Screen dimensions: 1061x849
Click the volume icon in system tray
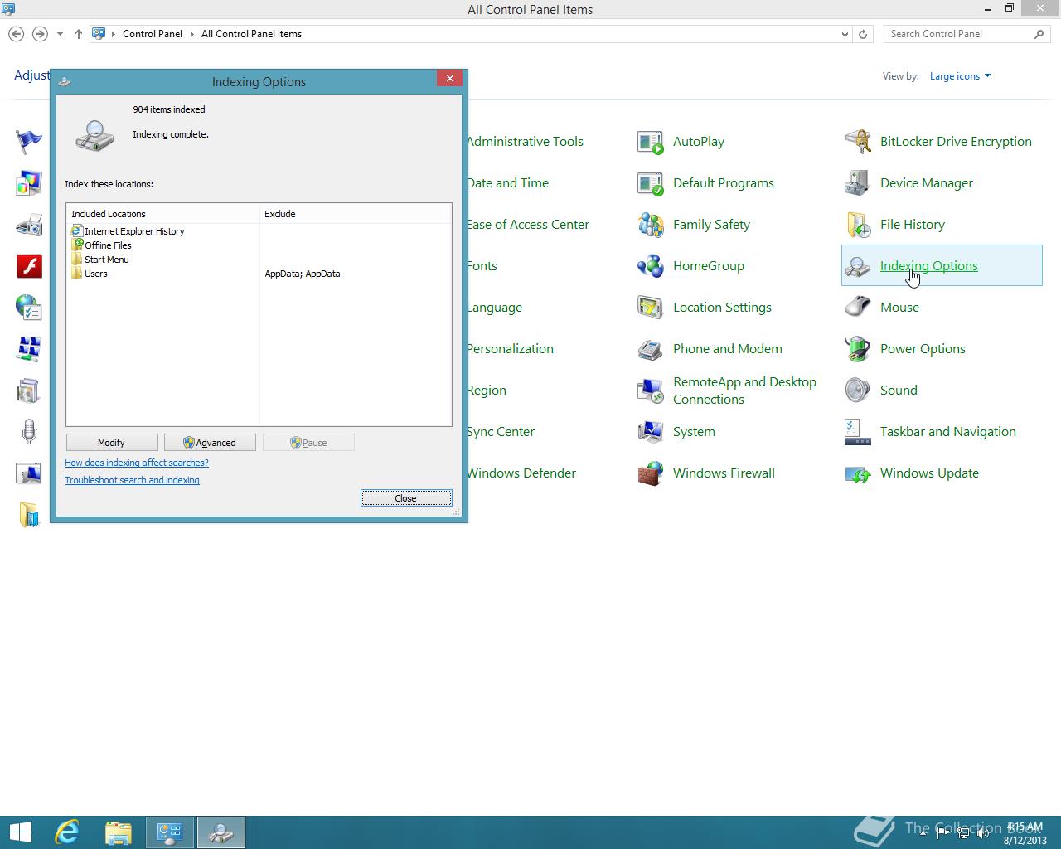pos(983,833)
